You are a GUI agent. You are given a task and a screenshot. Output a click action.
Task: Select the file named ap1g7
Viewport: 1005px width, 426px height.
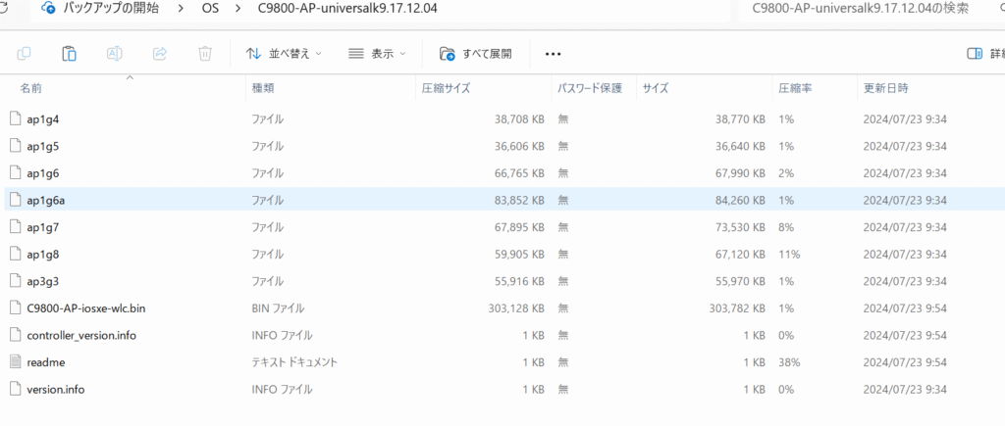pyautogui.click(x=43, y=228)
